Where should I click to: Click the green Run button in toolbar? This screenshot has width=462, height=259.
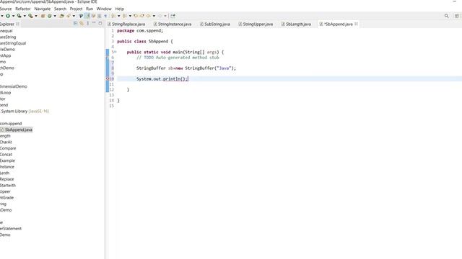point(8,16)
